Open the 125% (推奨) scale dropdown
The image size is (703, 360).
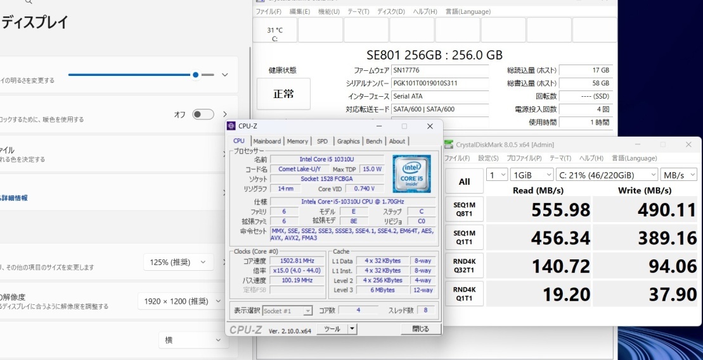click(x=178, y=262)
